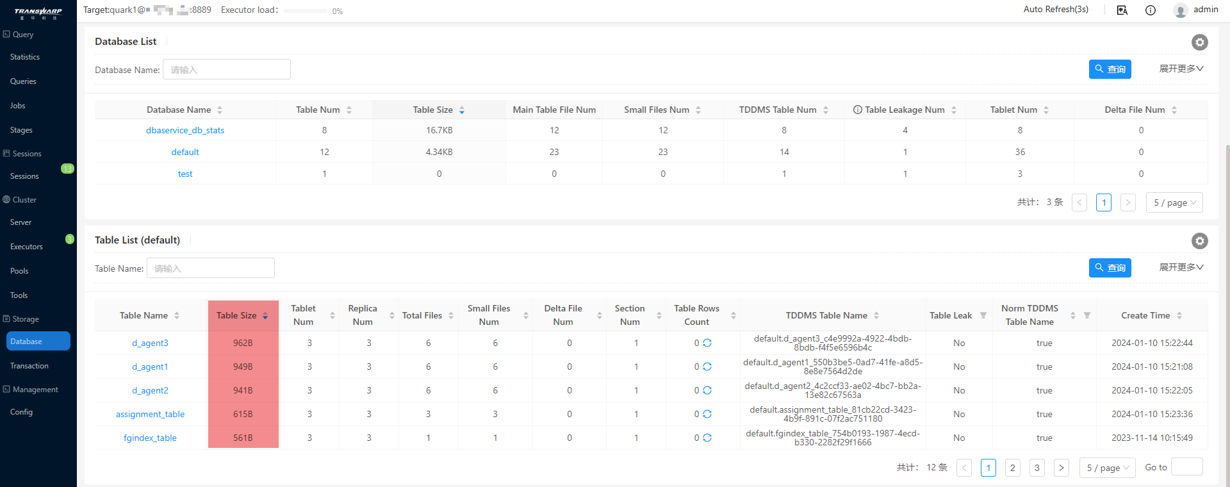Viewport: 1230px width, 487px height.
Task: Open Database List page size dropdown
Action: point(1174,202)
